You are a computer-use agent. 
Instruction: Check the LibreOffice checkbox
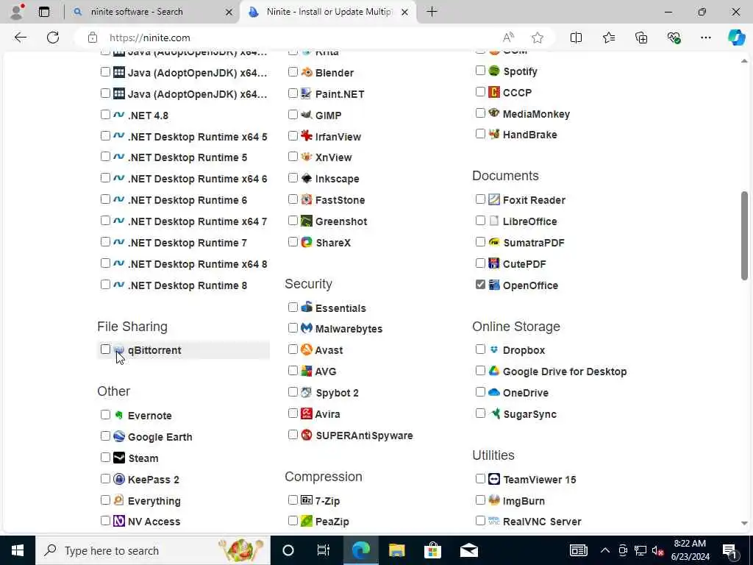pyautogui.click(x=480, y=221)
